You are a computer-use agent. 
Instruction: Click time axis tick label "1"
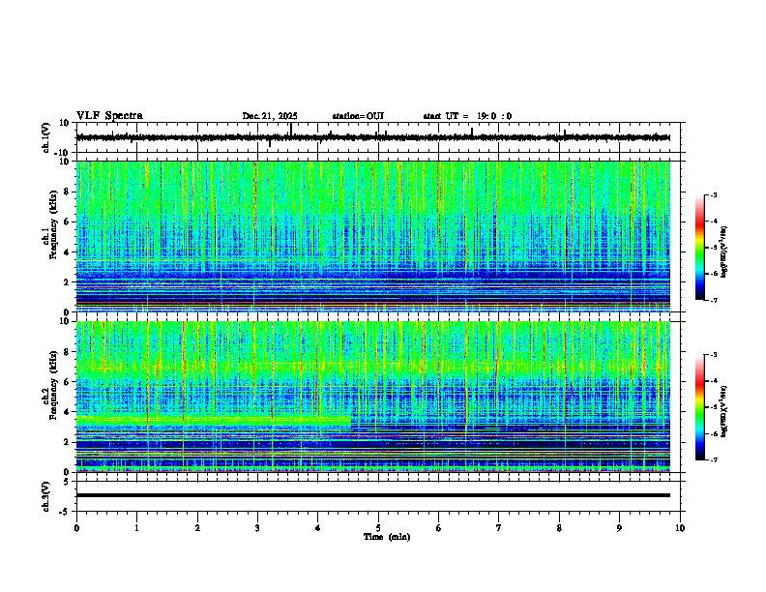[136, 527]
